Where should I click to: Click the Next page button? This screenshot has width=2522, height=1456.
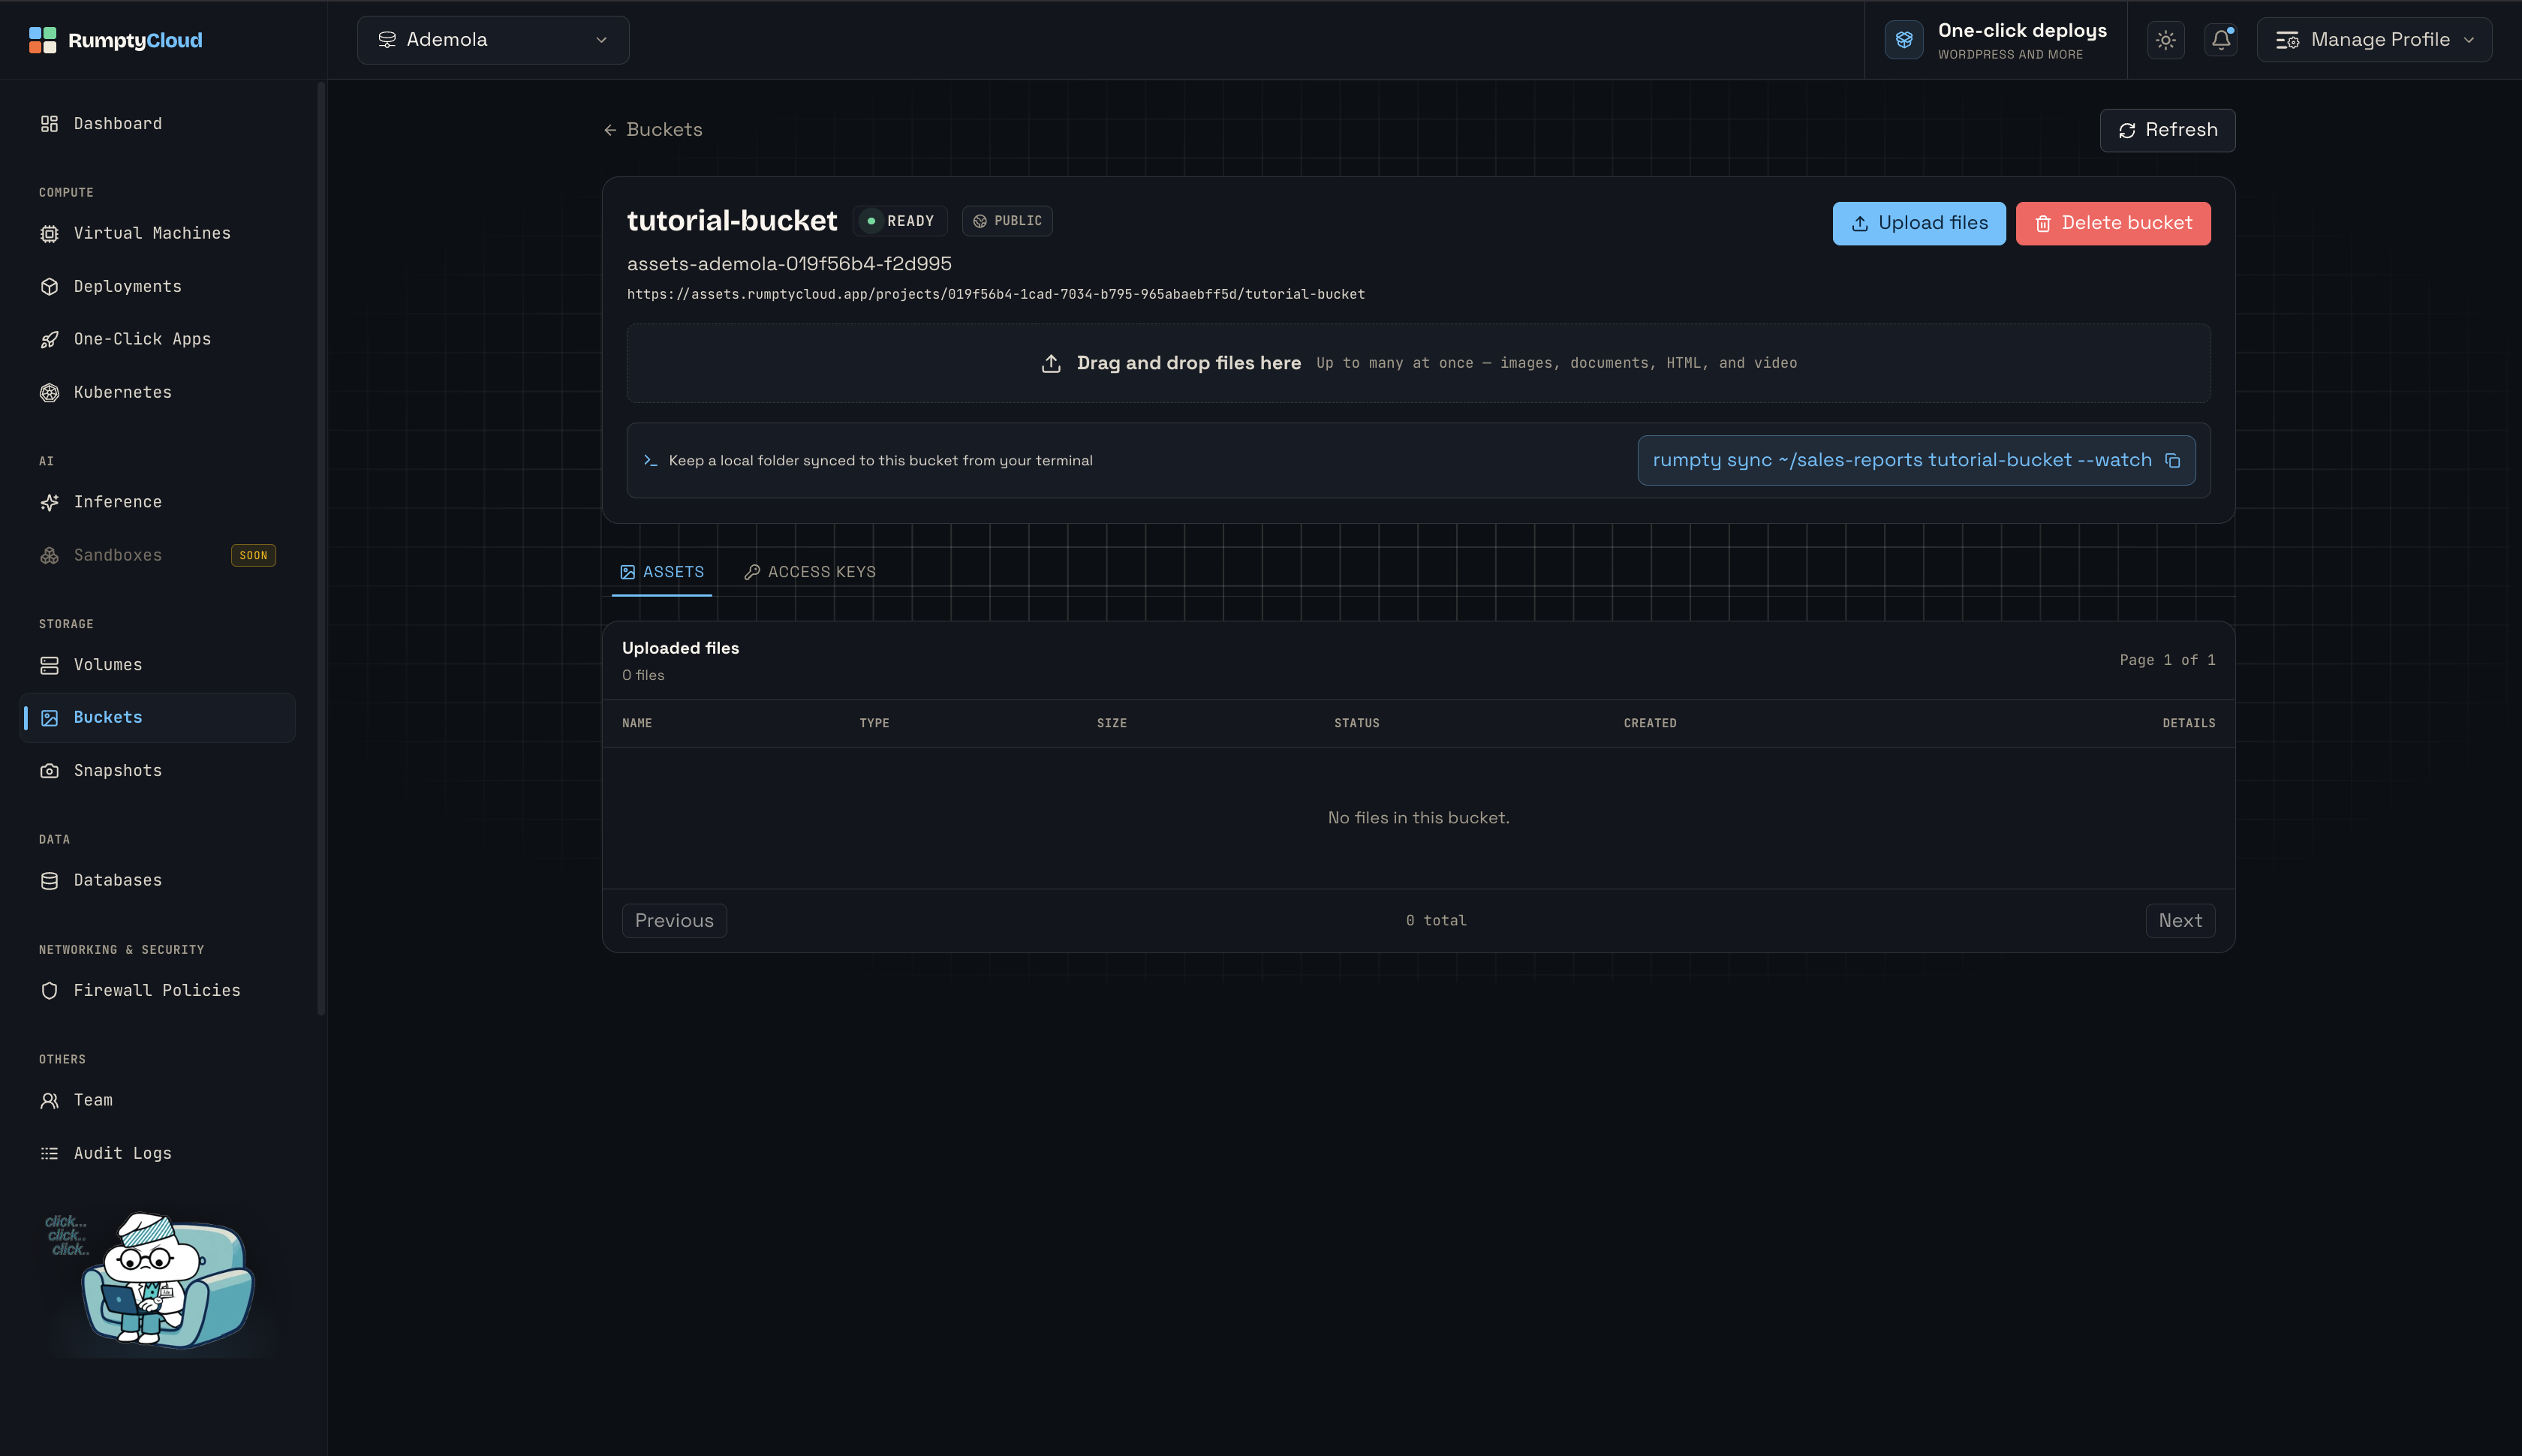point(2180,921)
